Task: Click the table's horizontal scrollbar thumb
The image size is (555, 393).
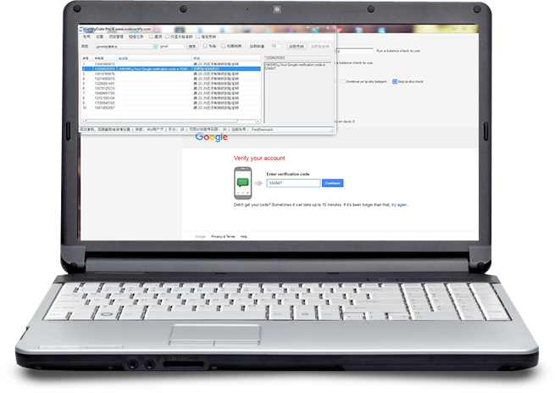Action: (x=162, y=121)
